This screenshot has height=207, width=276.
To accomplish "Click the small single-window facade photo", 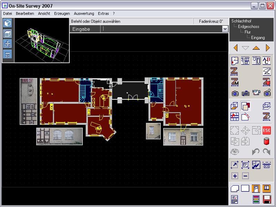I will pyautogui.click(x=153, y=131).
